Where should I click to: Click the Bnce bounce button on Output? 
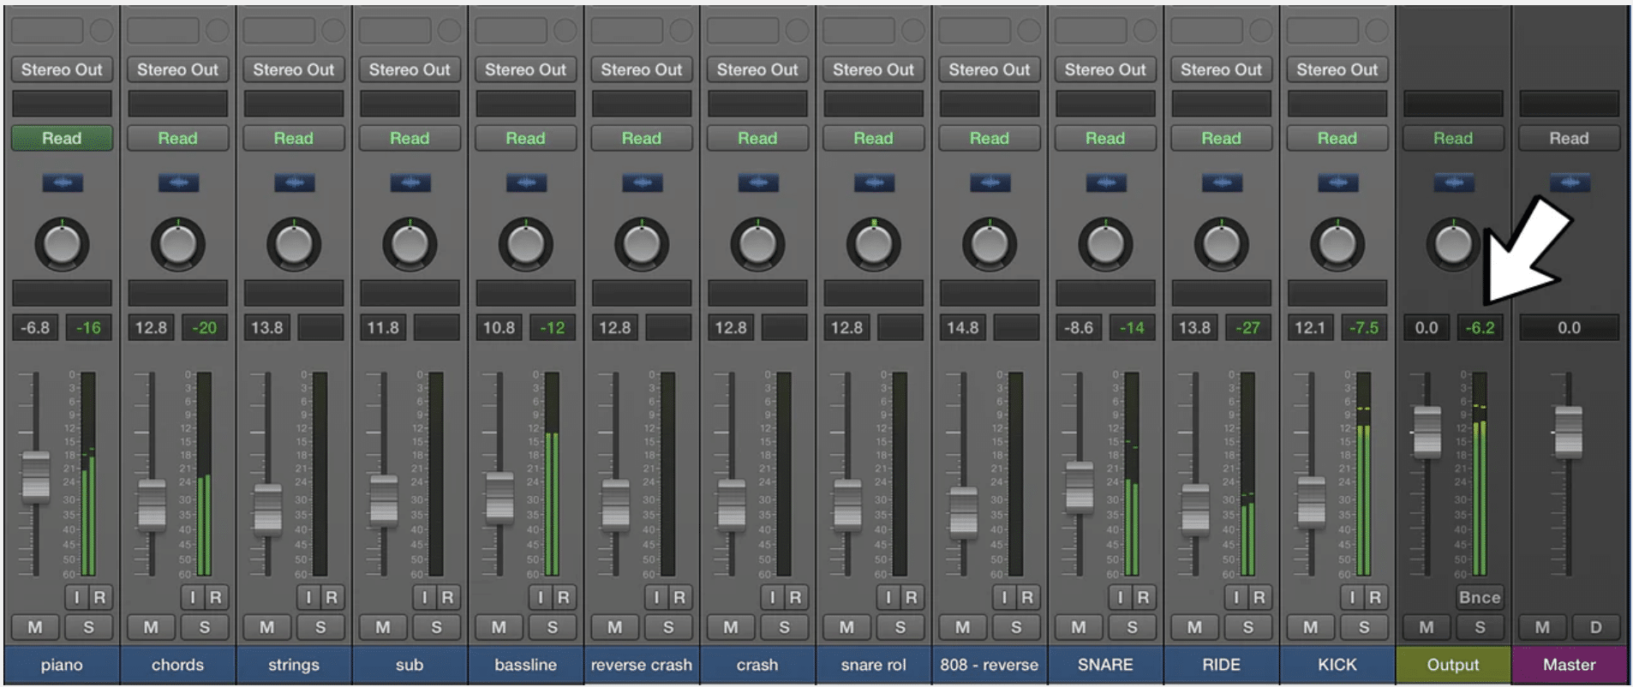1480,597
